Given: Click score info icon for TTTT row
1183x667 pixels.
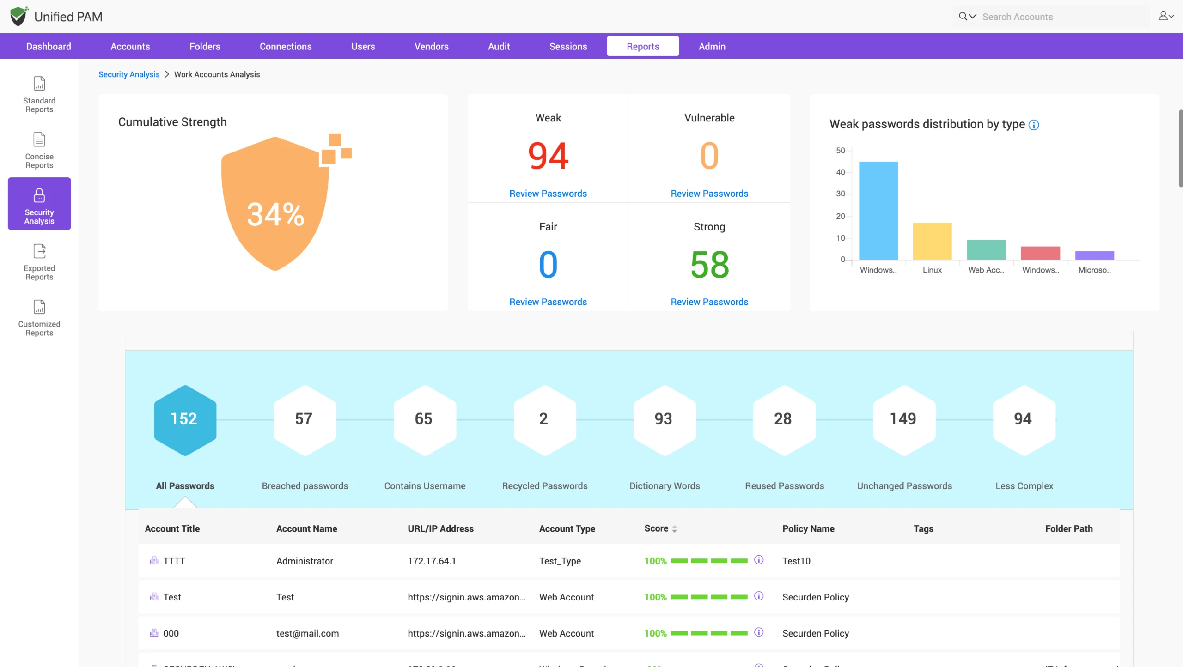Looking at the screenshot, I should tap(759, 560).
